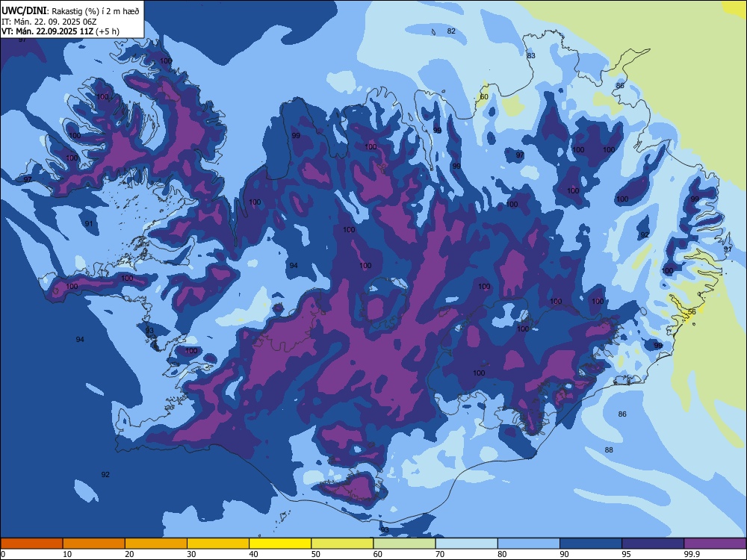Image resolution: width=747 pixels, height=560 pixels.
Task: Click the light blue 80–90 legend swatch
Action: click(x=529, y=544)
